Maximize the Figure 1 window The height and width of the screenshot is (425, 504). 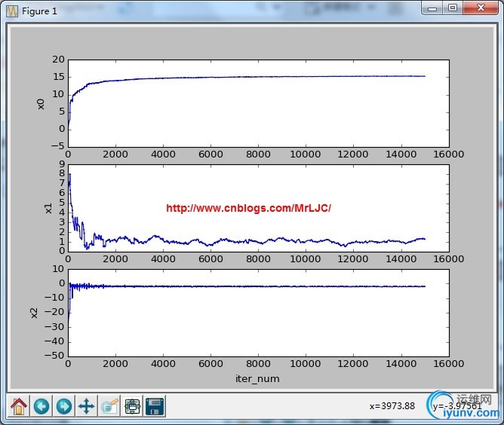453,8
